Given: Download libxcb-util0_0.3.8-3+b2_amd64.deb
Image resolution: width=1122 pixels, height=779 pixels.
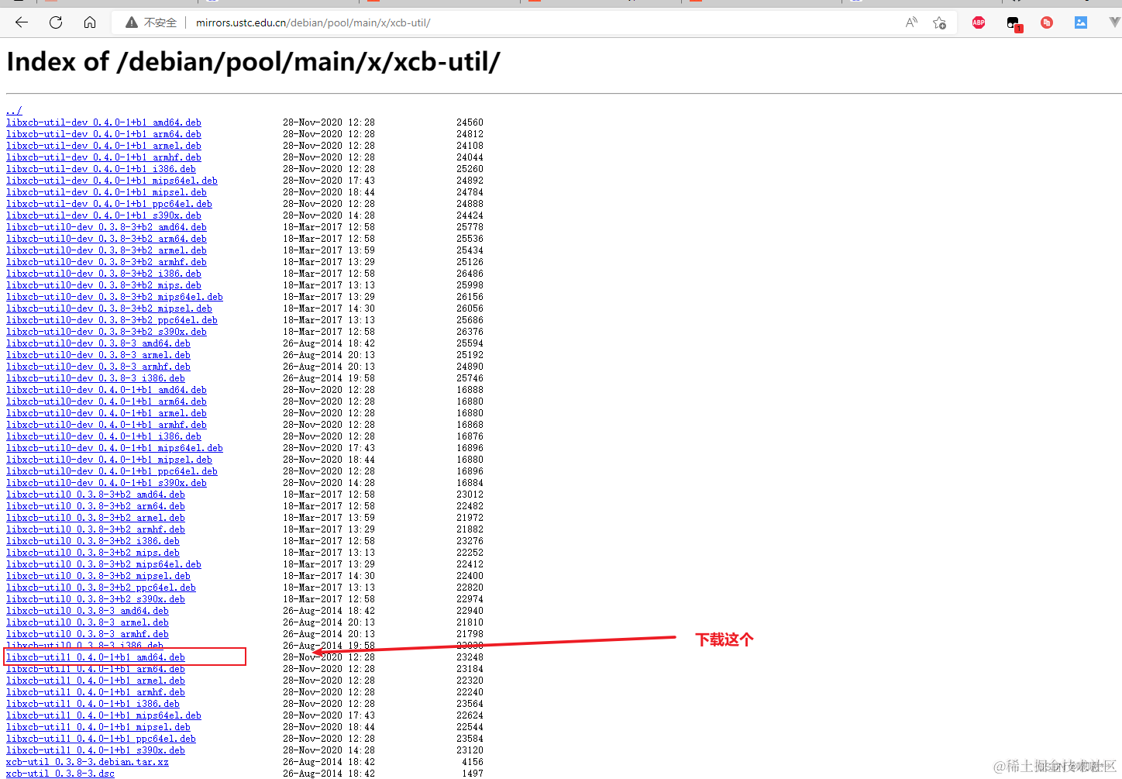Looking at the screenshot, I should [95, 495].
